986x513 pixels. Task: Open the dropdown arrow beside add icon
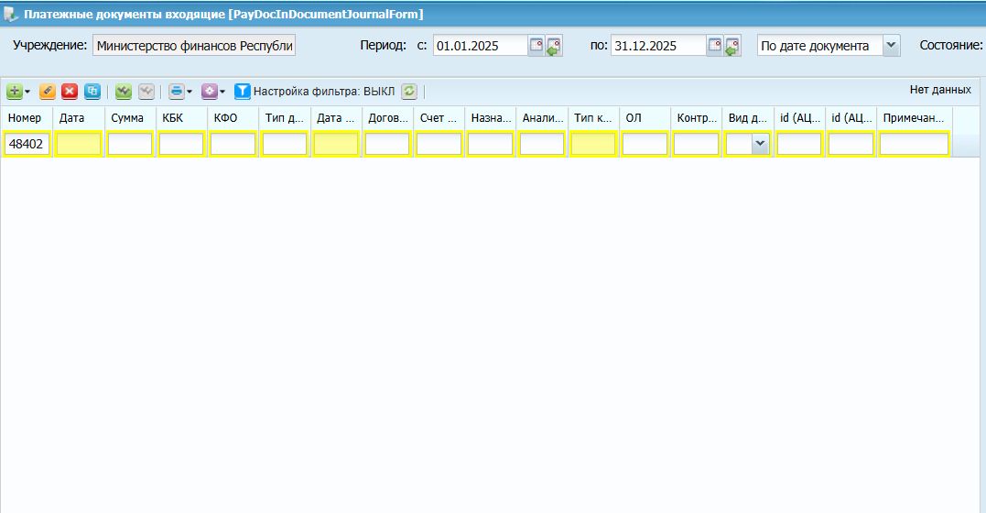[27, 92]
